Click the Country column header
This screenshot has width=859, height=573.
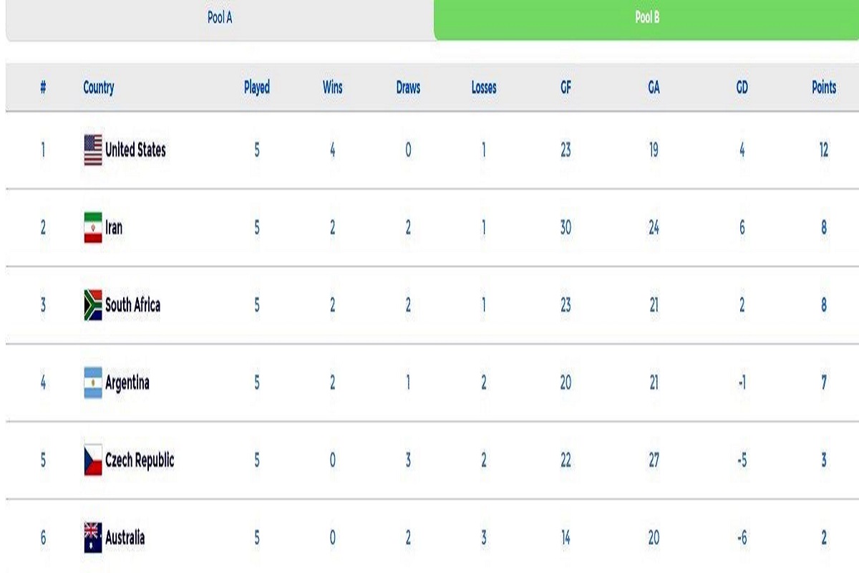(99, 87)
